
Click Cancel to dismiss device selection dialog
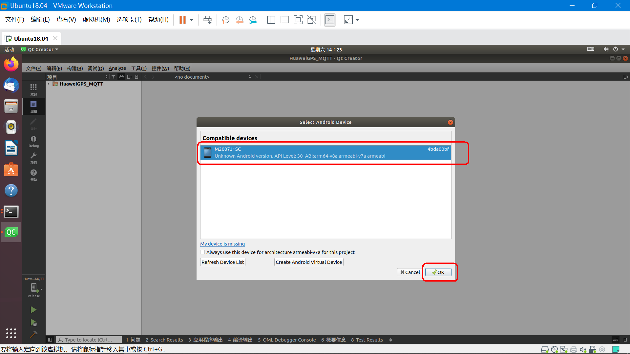point(410,272)
